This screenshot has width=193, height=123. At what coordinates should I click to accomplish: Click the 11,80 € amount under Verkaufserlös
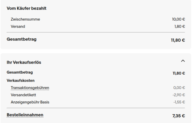coord(179,73)
